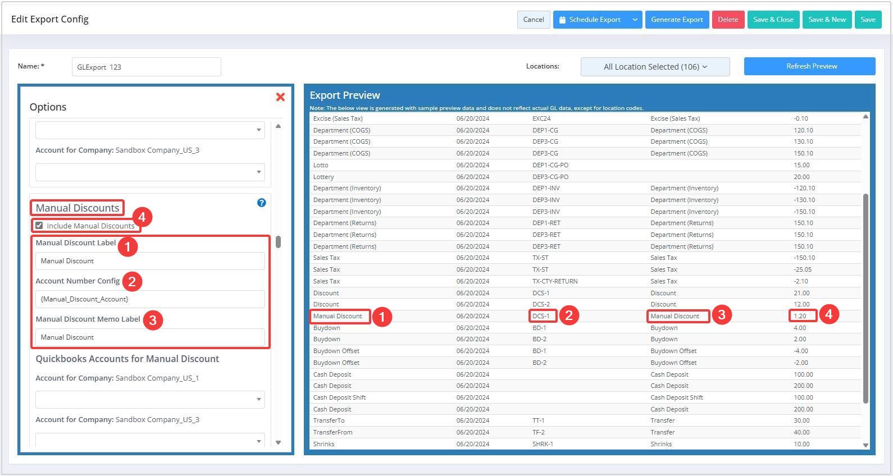Click the Generate Export button
893x476 pixels.
677,20
